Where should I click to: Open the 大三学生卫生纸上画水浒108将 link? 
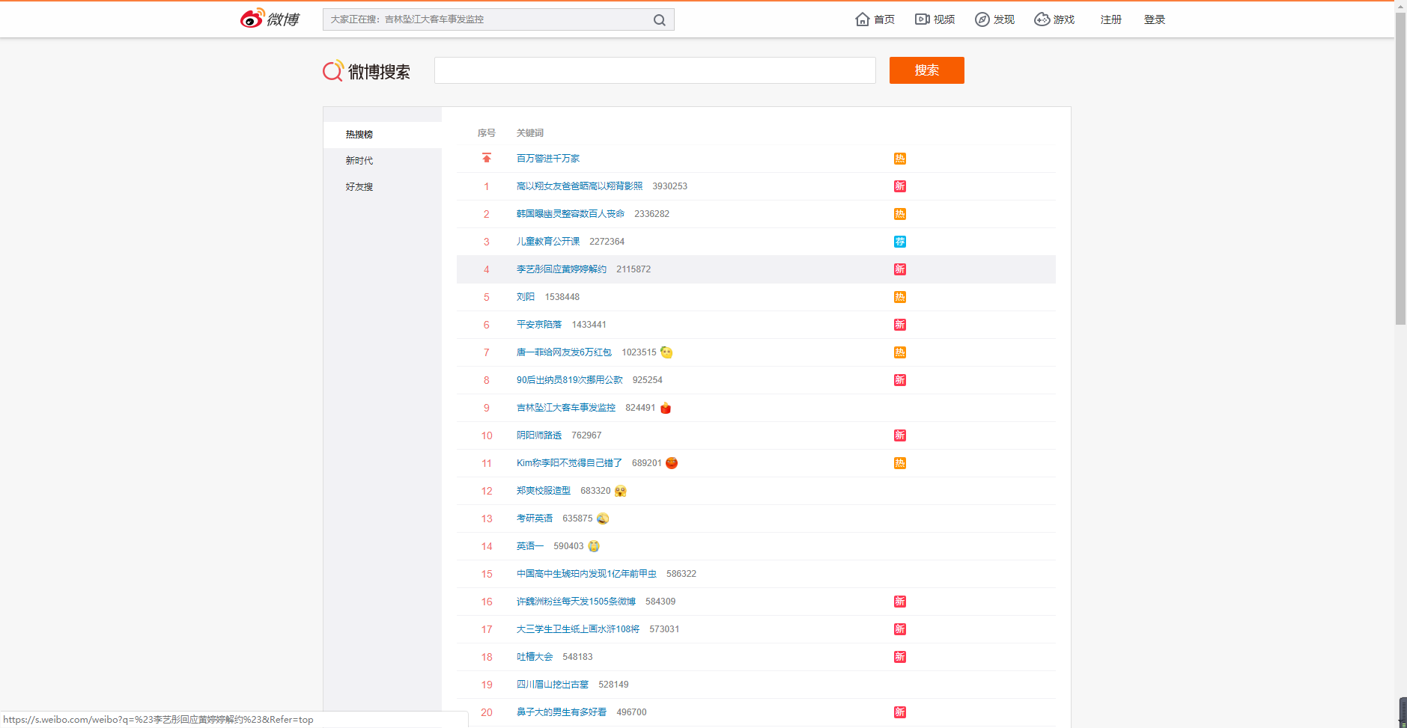pos(577,629)
